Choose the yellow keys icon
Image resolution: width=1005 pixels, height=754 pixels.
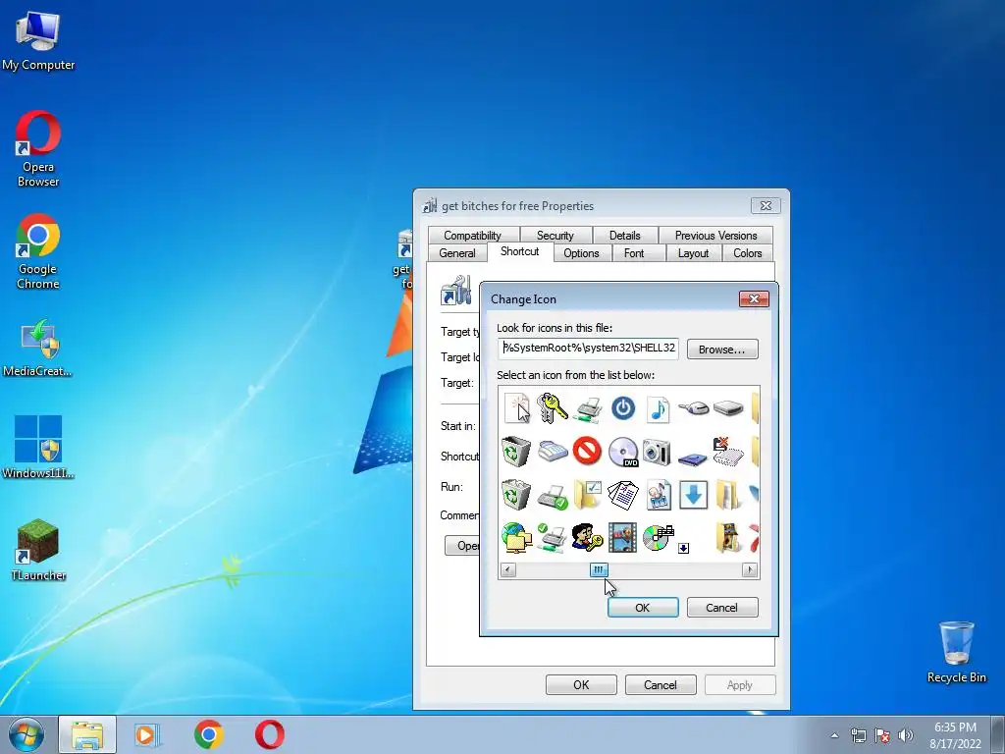(552, 408)
